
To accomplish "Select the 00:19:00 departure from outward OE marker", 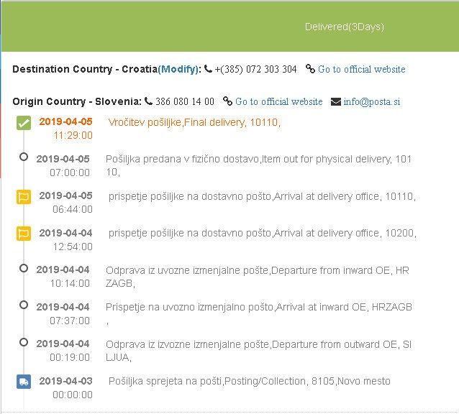I will [x=24, y=342].
